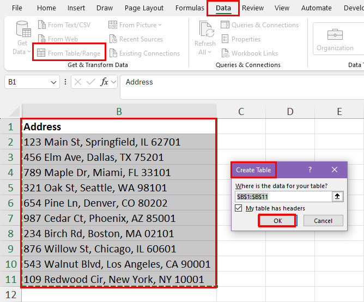Select column C header
Image resolution: width=364 pixels, height=302 pixels.
click(241, 111)
